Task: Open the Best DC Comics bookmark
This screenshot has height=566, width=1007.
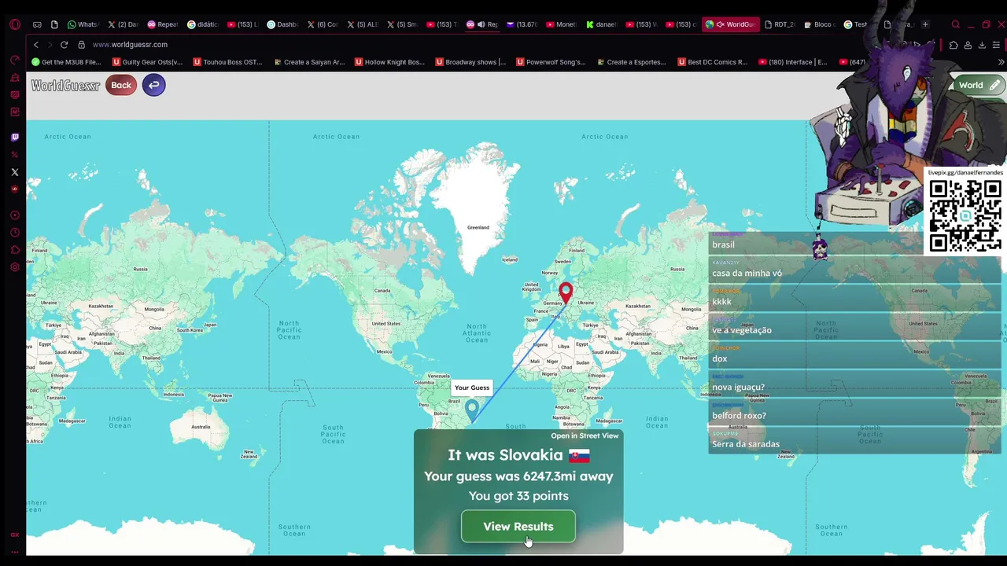Action: click(712, 62)
